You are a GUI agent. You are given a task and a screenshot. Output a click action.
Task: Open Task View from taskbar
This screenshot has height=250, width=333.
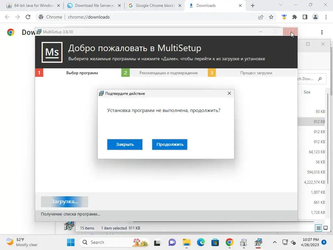[x=157, y=242]
